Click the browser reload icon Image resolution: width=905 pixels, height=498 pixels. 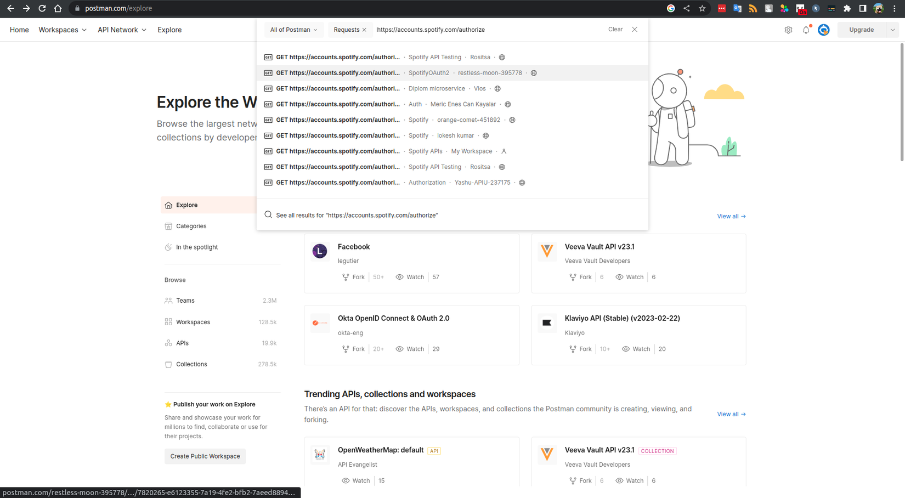click(x=42, y=8)
